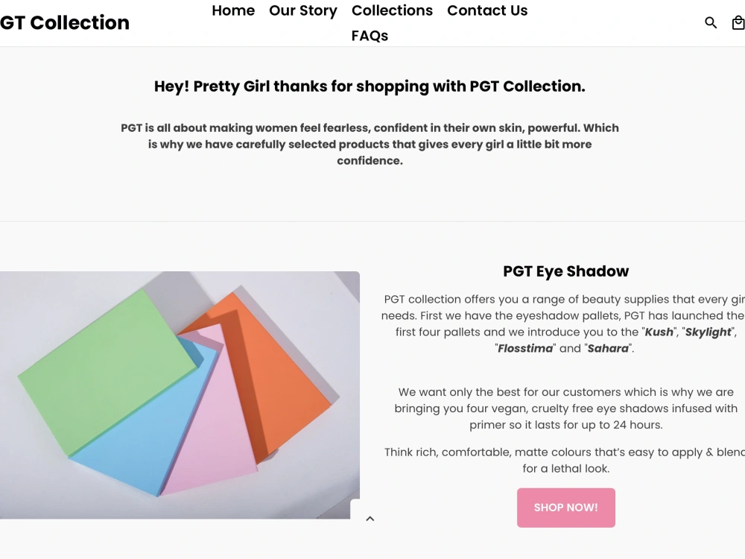
Task: Open the shopping bag cart icon
Action: (x=738, y=22)
